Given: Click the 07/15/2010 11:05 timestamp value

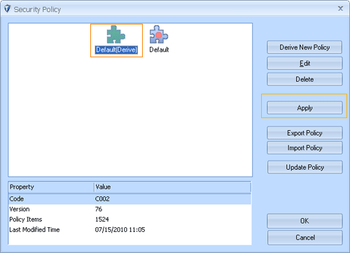Looking at the screenshot, I should (x=120, y=230).
